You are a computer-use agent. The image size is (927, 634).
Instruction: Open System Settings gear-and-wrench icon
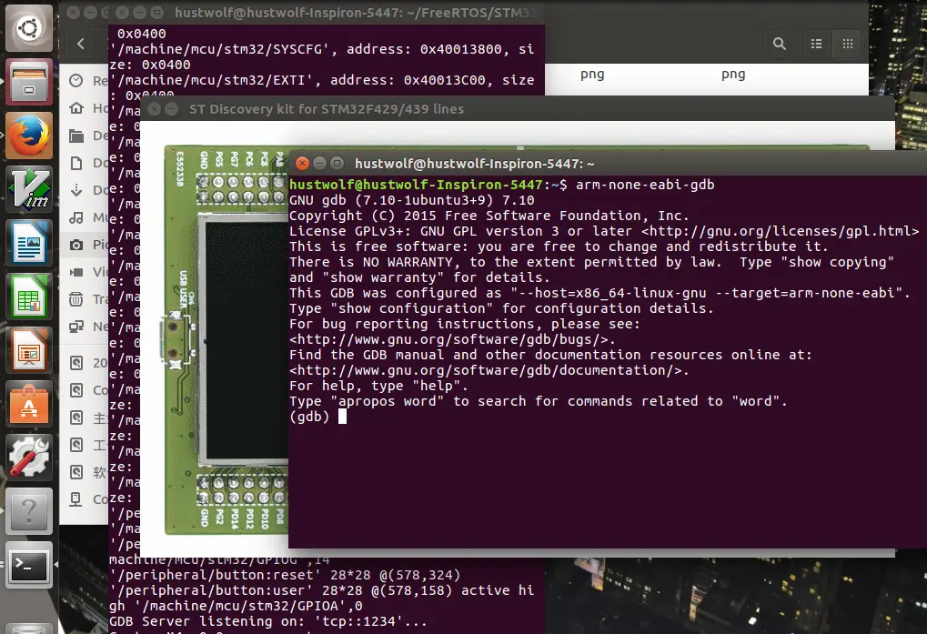(28, 458)
